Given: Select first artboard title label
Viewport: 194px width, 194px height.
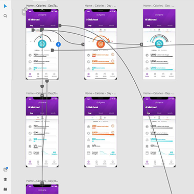Looking at the screenshot, I should coord(42,6).
